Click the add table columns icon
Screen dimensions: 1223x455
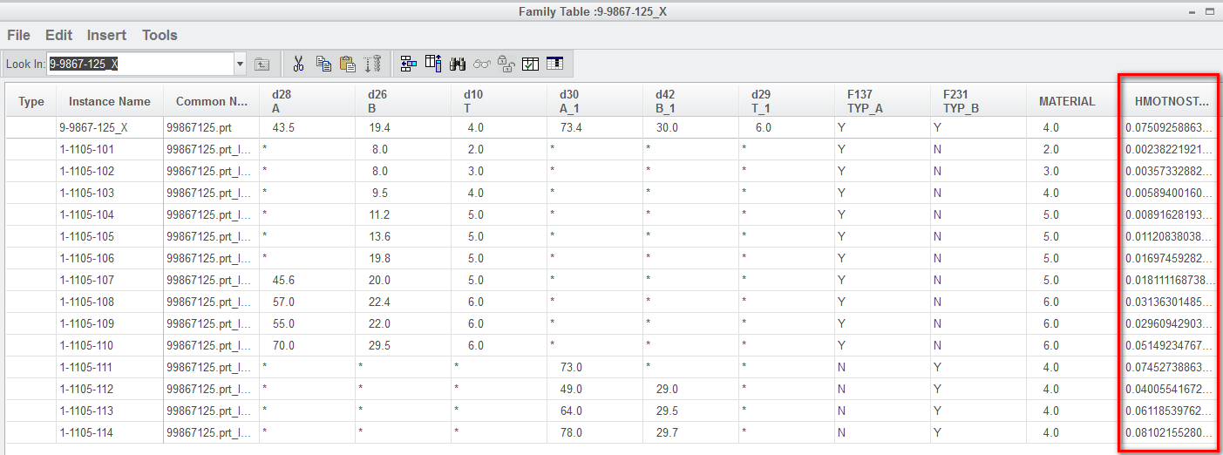433,64
